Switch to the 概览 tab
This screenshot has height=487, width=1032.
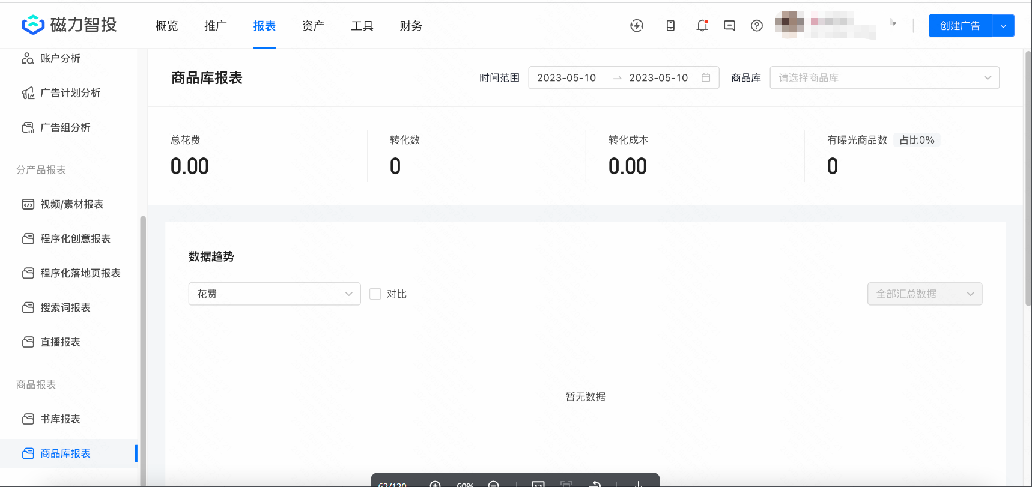(166, 26)
